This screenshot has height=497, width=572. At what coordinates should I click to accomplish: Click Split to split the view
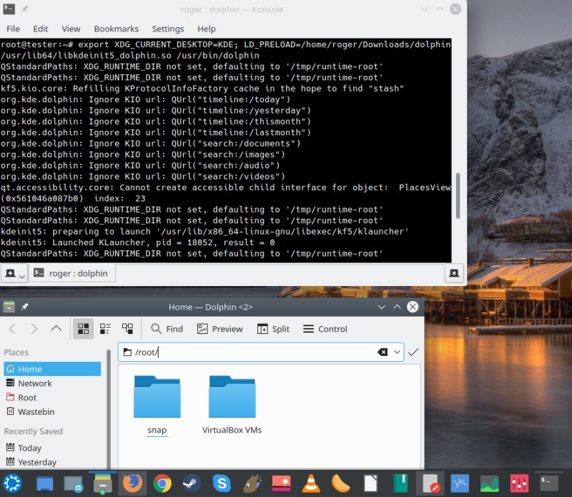coord(272,329)
